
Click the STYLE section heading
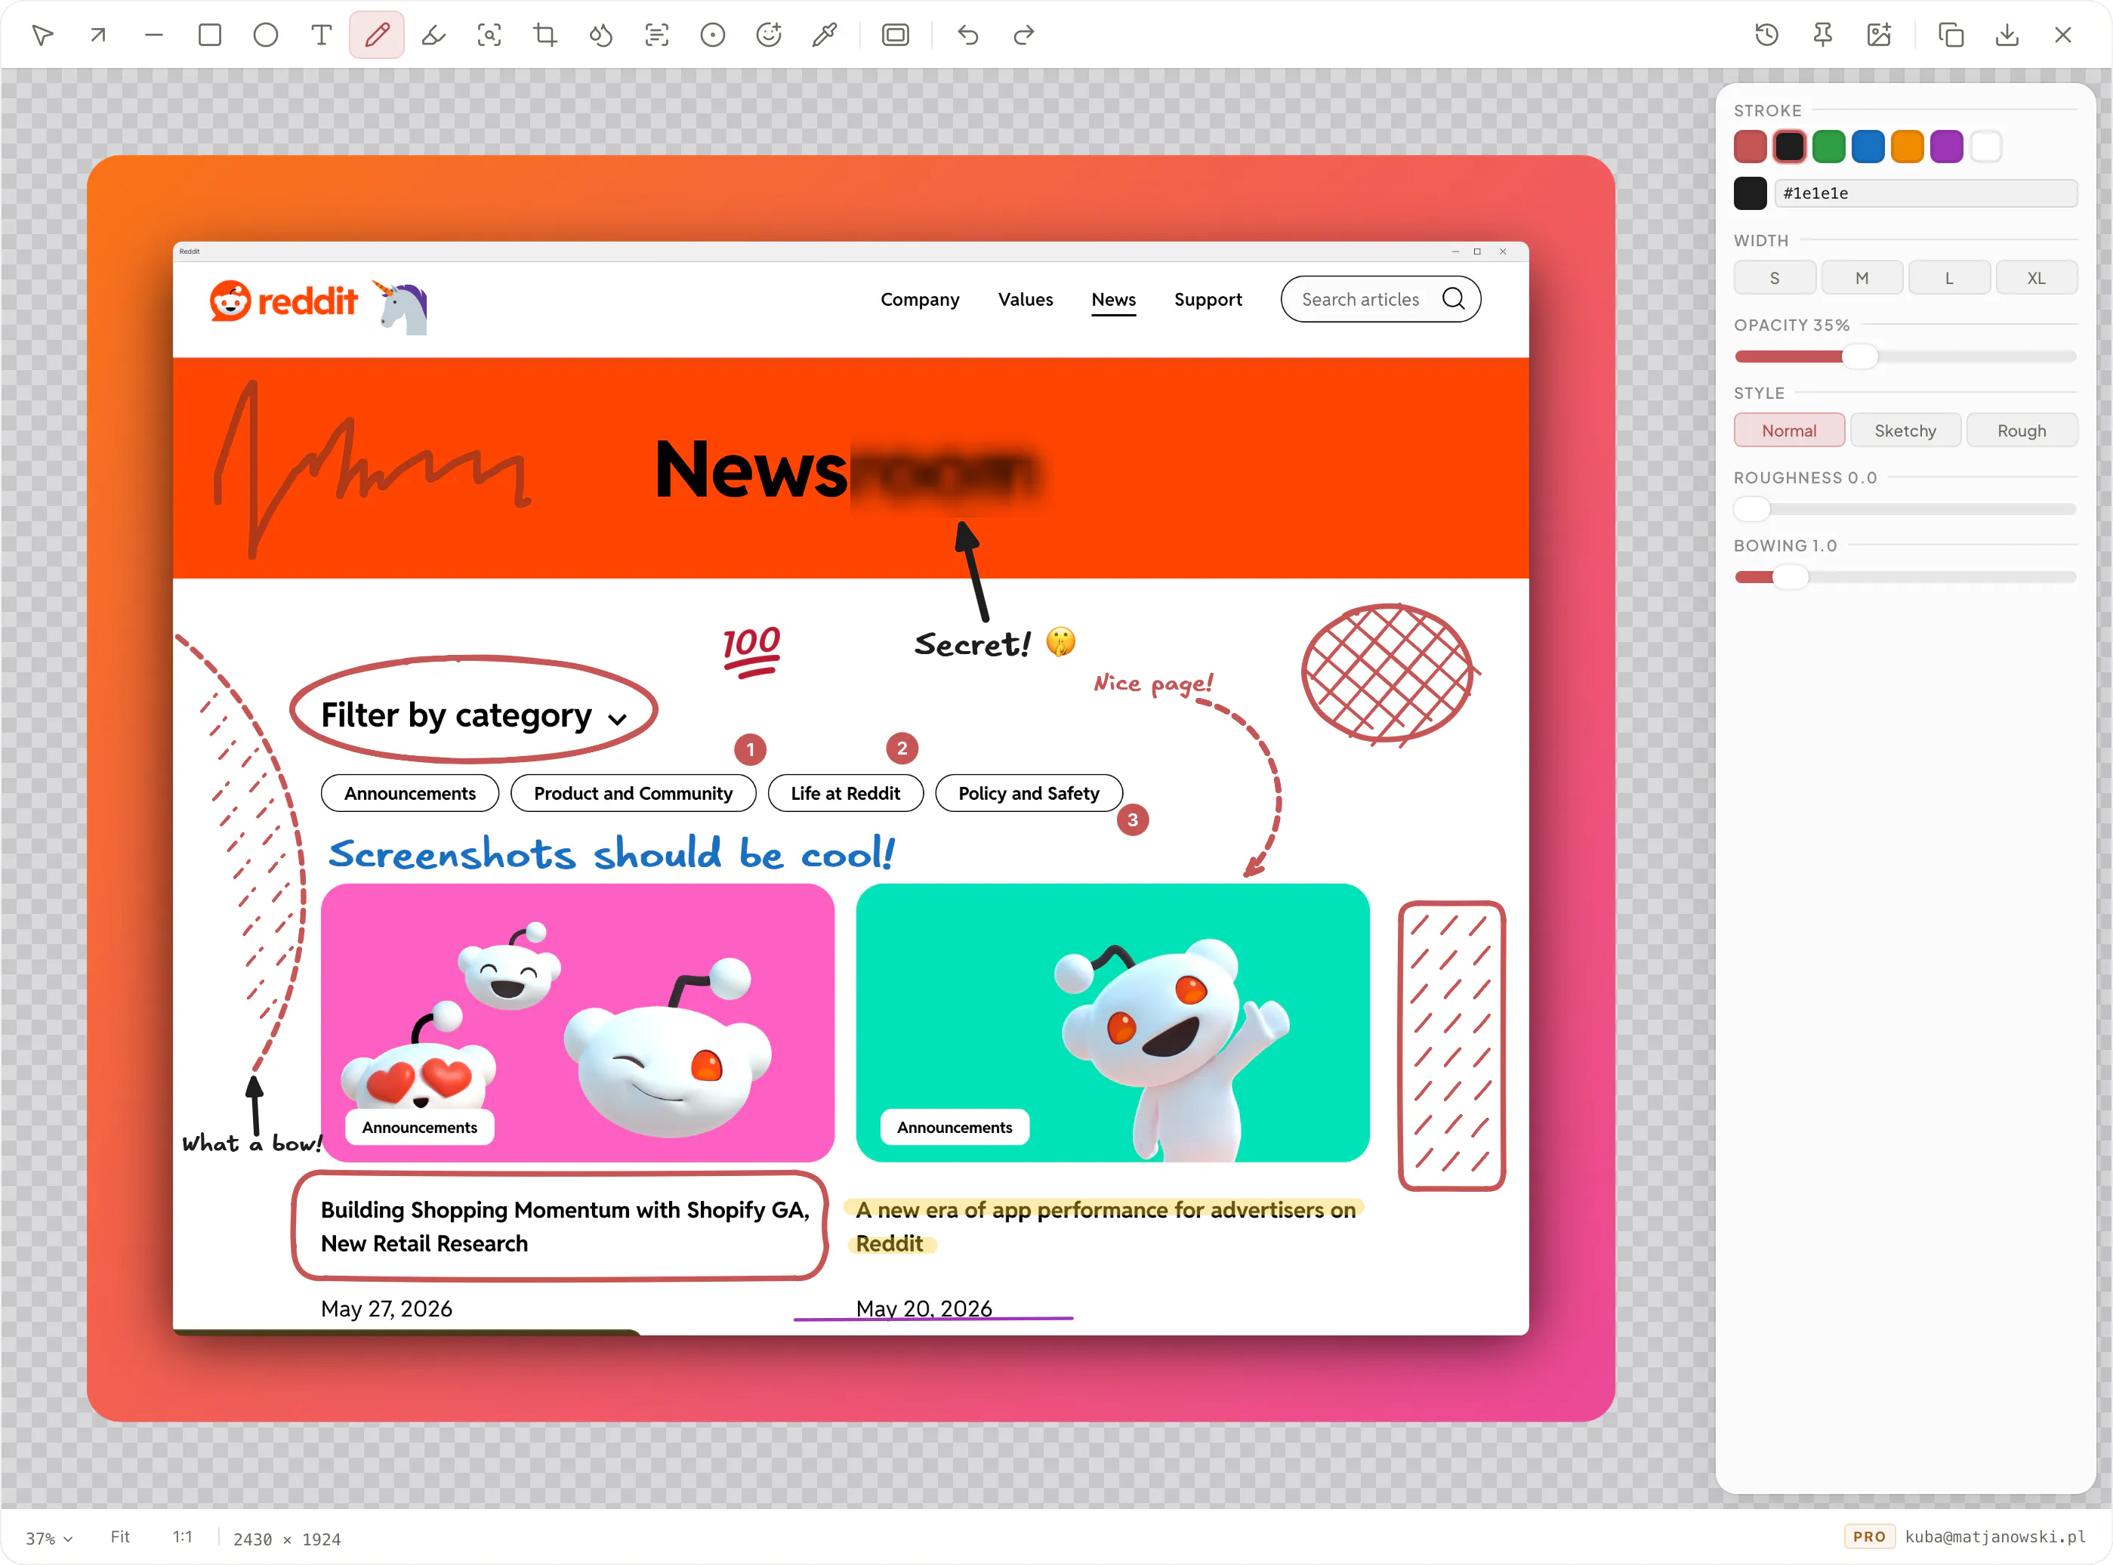[x=1760, y=394]
